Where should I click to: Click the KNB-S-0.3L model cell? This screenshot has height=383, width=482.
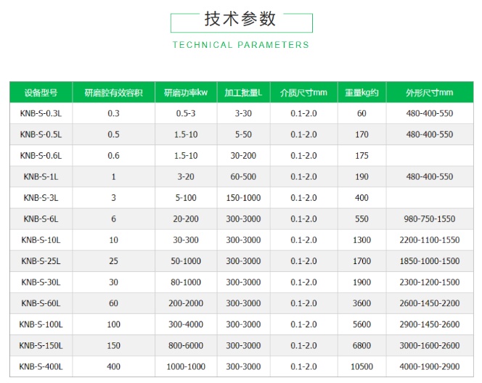[41, 114]
